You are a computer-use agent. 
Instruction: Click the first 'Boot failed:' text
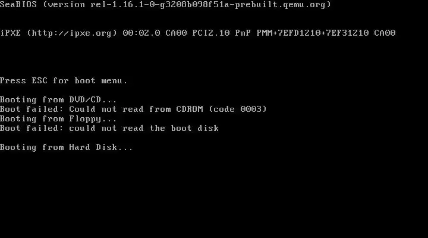[x=32, y=109]
